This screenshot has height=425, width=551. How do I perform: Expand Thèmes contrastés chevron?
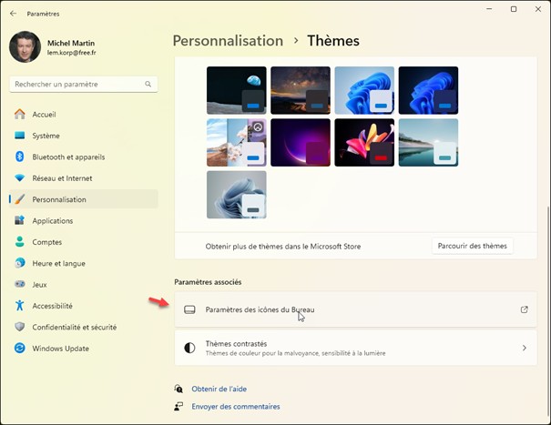coord(524,348)
